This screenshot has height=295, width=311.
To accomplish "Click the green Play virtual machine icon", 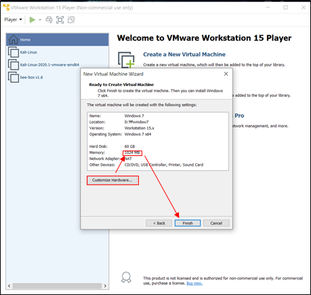I will tap(33, 20).
